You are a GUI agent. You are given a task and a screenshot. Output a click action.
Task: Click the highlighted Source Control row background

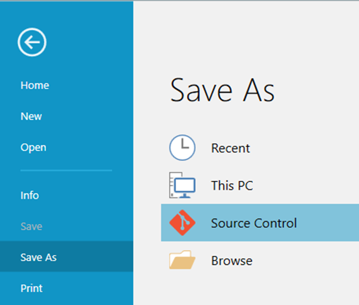tap(260, 222)
